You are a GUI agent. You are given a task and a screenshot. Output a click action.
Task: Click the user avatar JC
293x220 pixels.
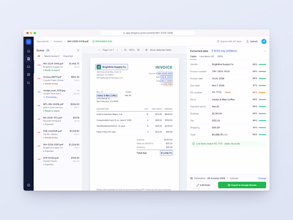(264, 41)
